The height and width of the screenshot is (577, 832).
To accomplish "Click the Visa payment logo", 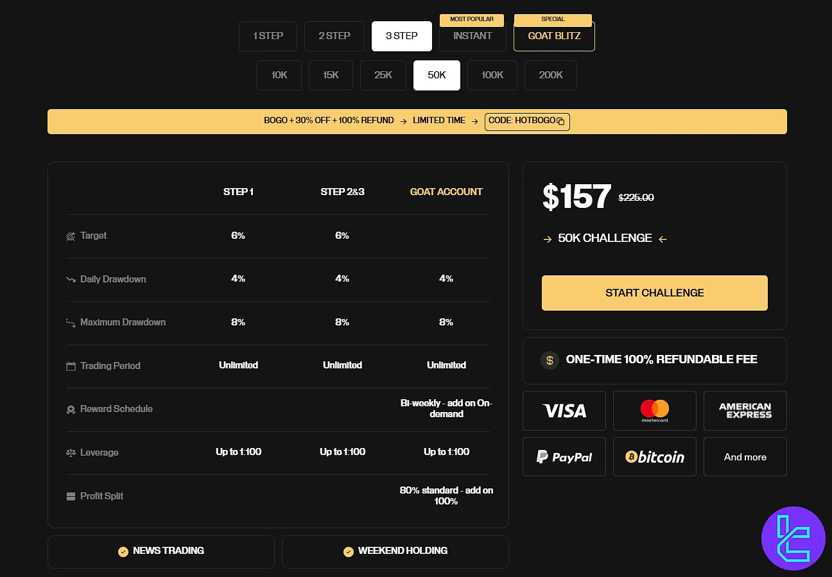I will coord(564,411).
